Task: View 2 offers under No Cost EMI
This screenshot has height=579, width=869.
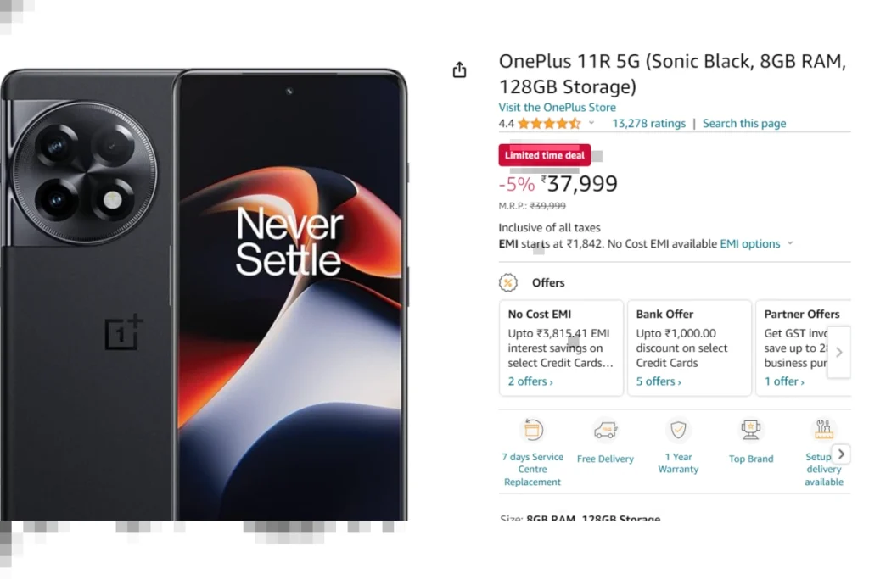Action: 530,381
